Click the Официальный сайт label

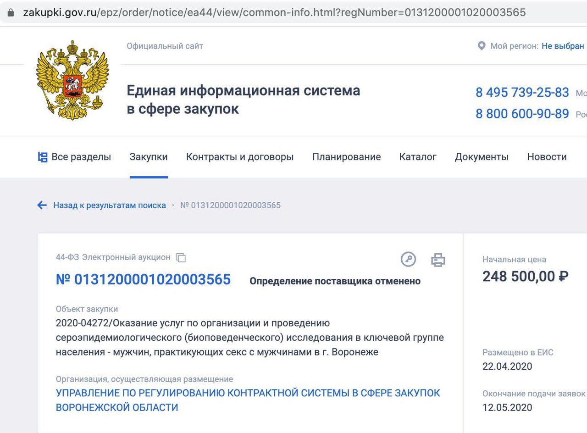pyautogui.click(x=165, y=46)
